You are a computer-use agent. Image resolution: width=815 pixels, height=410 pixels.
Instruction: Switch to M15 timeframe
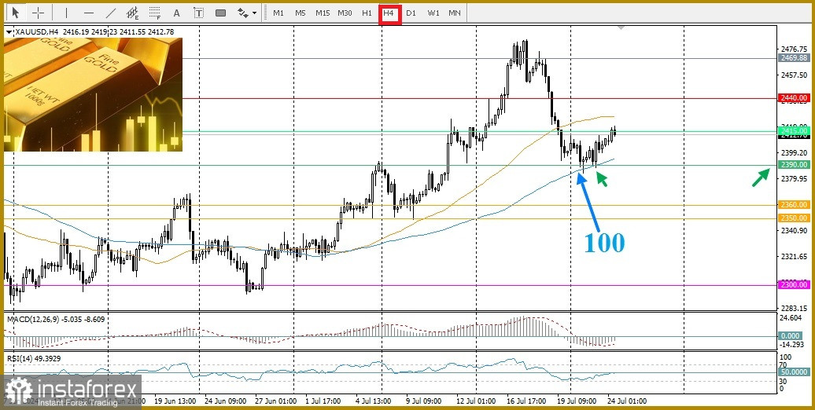[x=323, y=13]
